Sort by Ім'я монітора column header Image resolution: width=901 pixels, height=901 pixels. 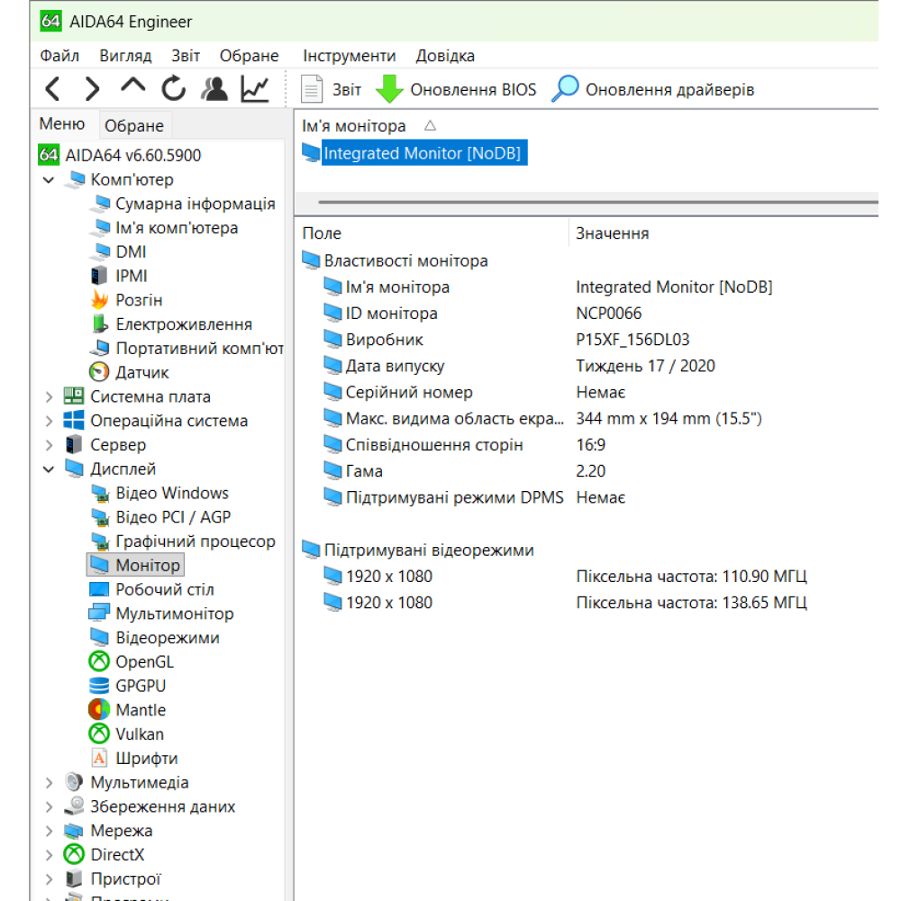[354, 126]
